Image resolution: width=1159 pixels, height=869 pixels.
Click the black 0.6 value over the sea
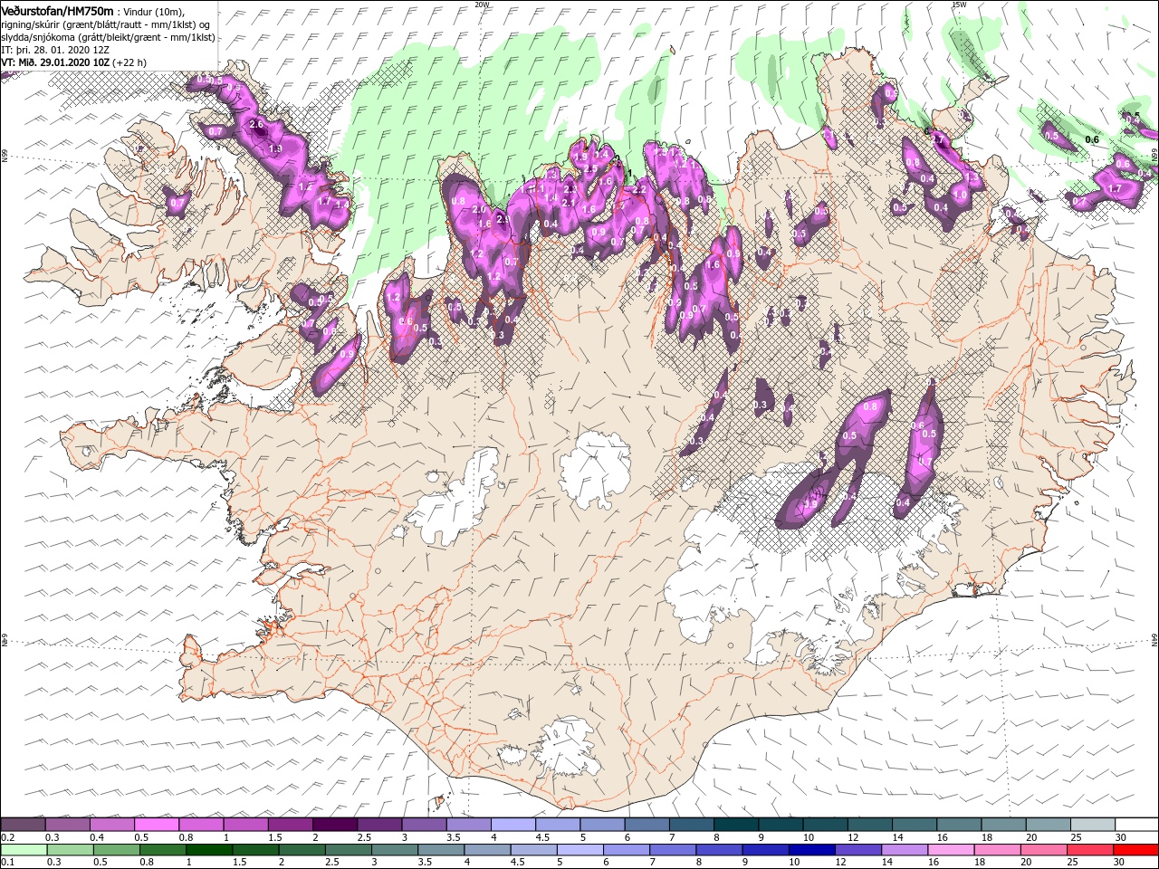tap(1092, 139)
